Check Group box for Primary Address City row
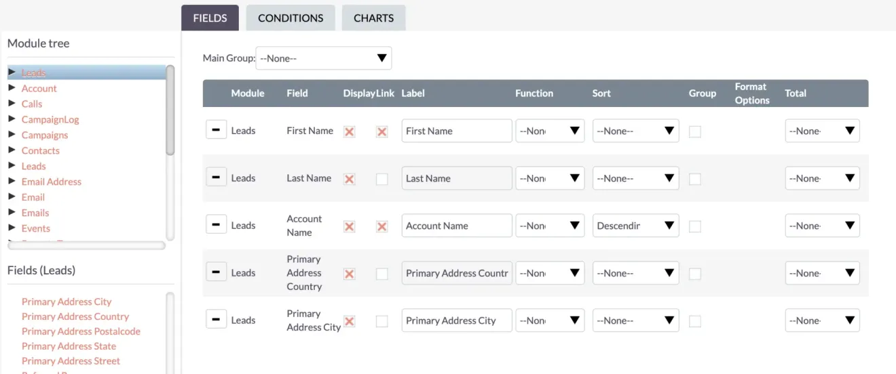The height and width of the screenshot is (374, 896). 695,321
